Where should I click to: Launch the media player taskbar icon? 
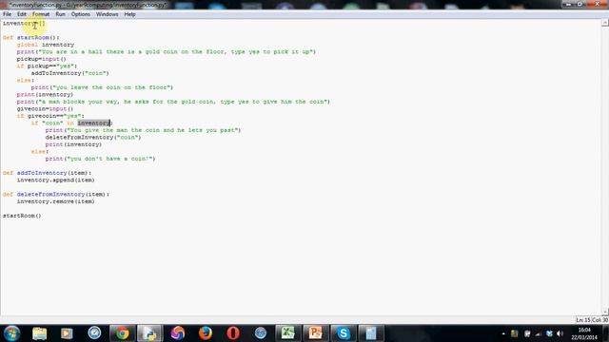[67, 333]
